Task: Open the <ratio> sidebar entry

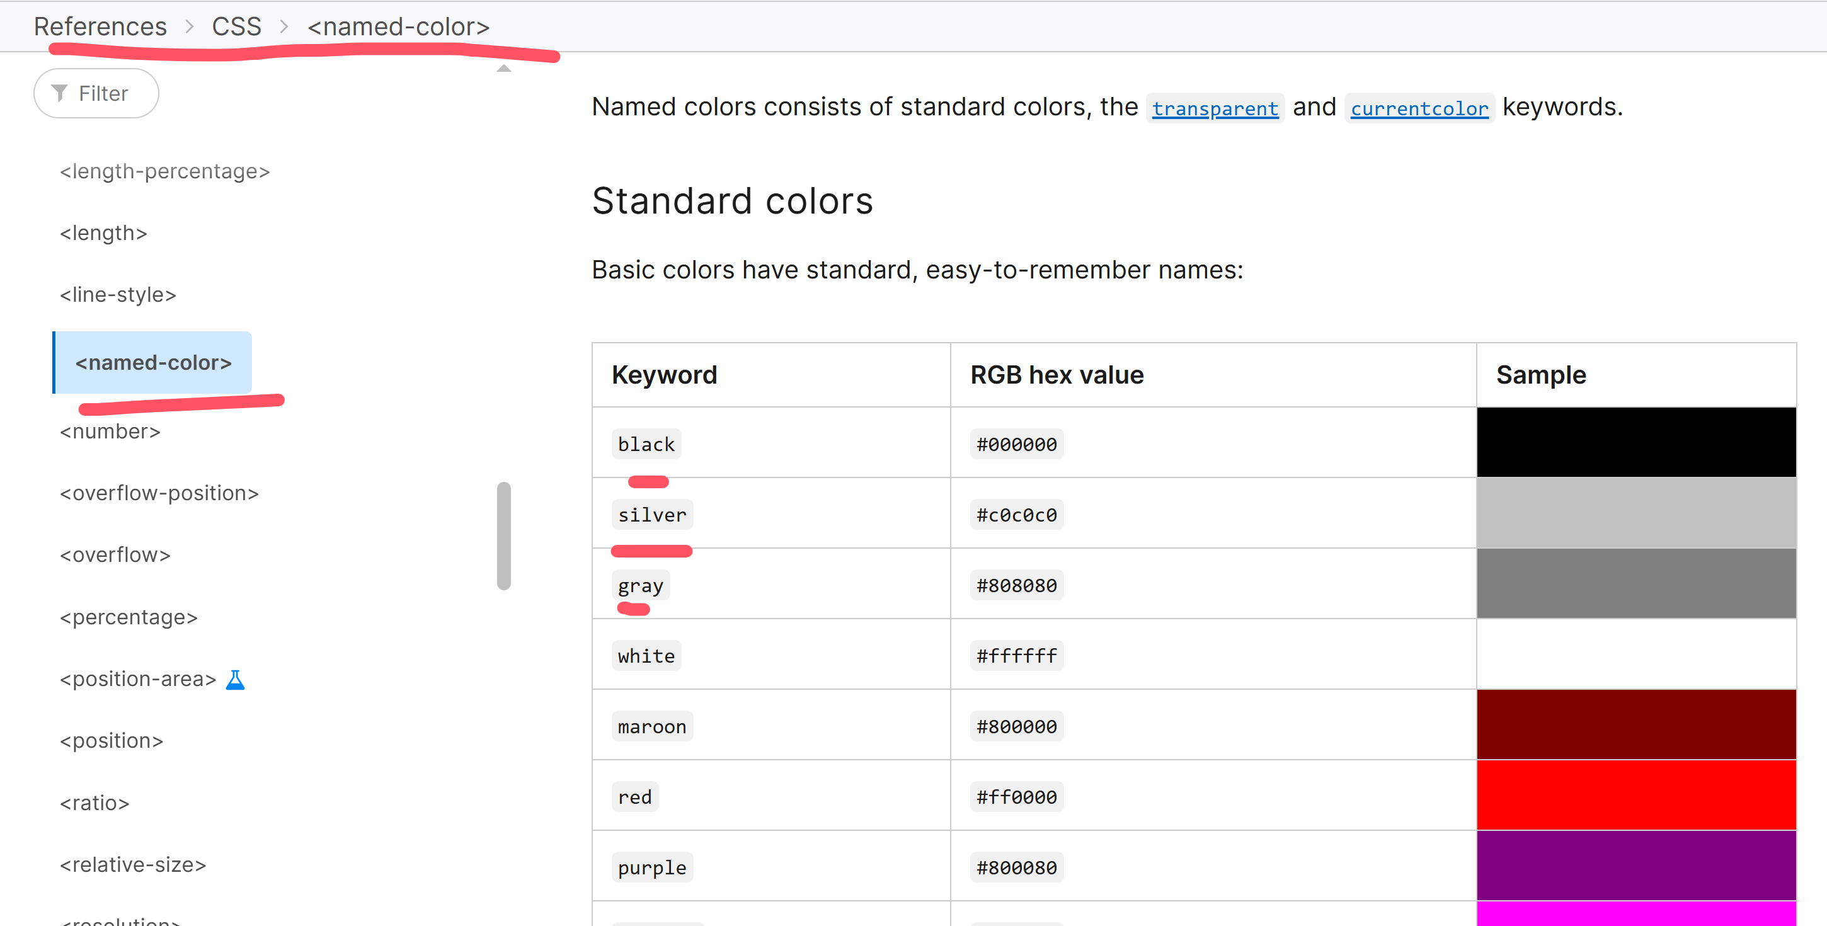Action: pos(94,803)
